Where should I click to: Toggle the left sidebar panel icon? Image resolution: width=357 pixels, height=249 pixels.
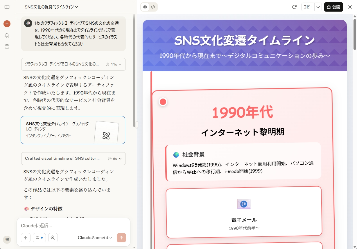coord(7,7)
